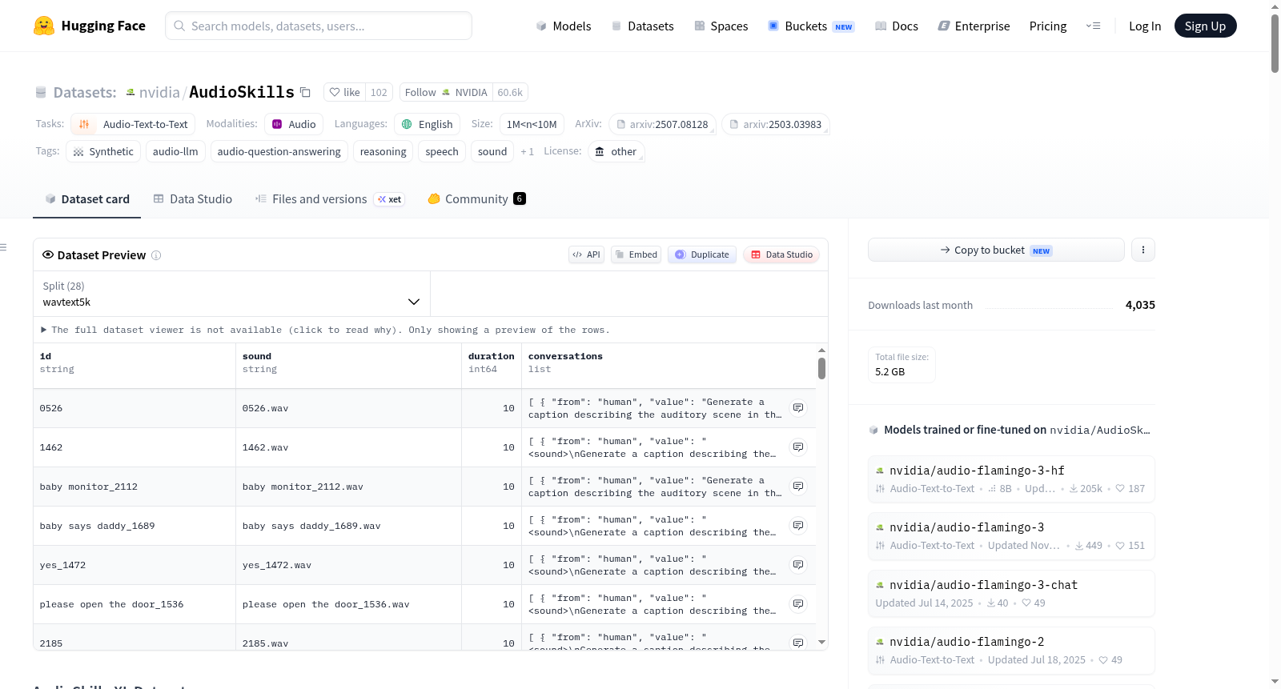Viewport: 1281px width, 689px height.
Task: Open the 60.6k NVIDIA followers count
Action: [x=510, y=92]
